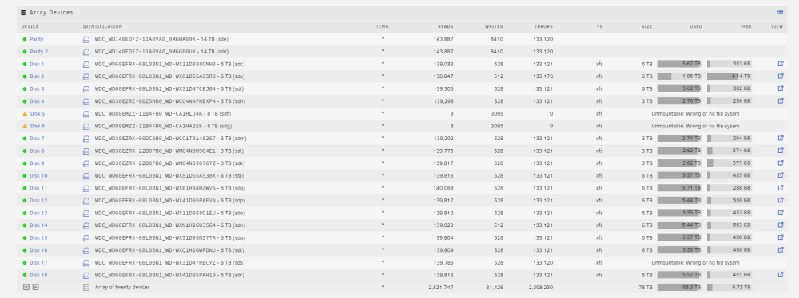Browse Disk 2 using its view icon

tap(780, 76)
